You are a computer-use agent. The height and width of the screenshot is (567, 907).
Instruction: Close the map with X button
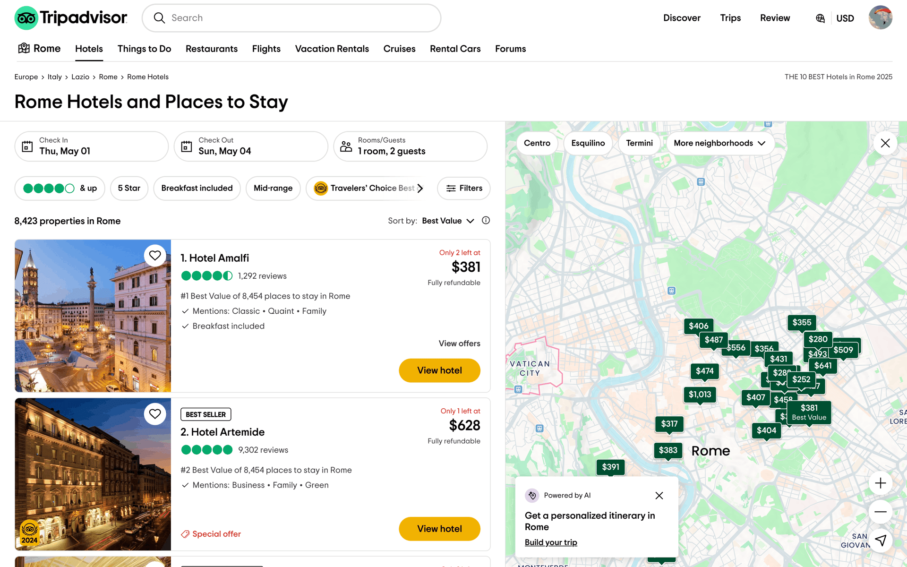[885, 143]
